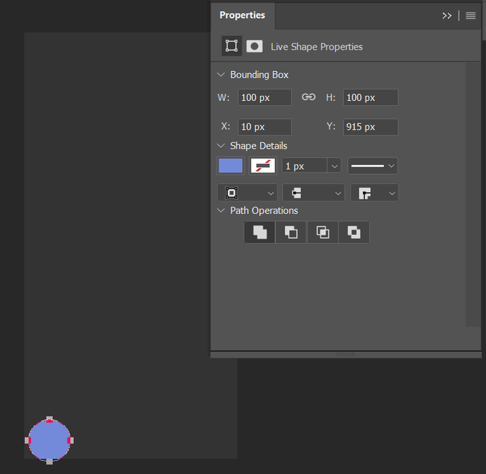Click the 'Y:' label
Screen dimensions: 486x474
click(331, 126)
